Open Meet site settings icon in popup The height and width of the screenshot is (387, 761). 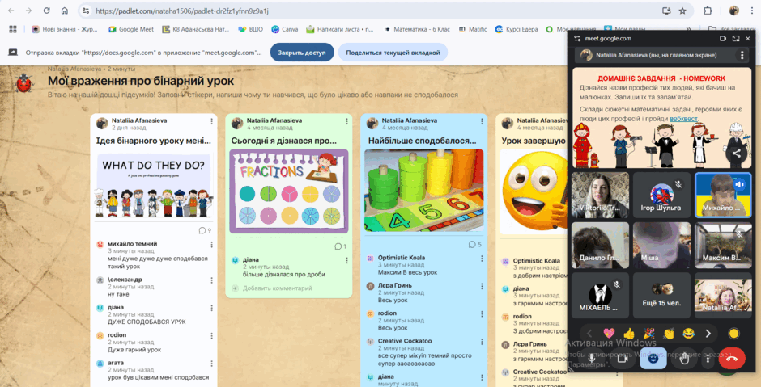576,38
